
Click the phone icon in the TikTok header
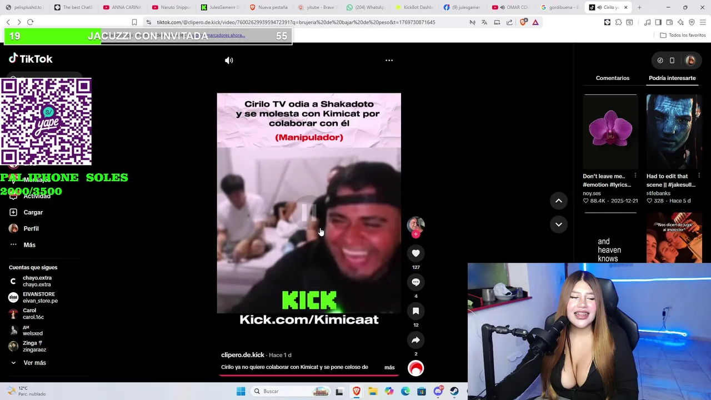[x=672, y=60]
